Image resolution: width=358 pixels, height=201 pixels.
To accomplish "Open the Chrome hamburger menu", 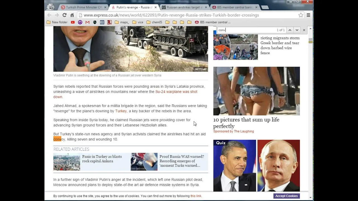I will tap(308, 15).
